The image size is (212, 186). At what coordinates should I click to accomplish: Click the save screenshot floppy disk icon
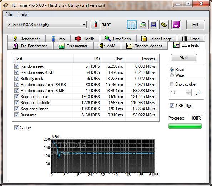[x=153, y=25]
